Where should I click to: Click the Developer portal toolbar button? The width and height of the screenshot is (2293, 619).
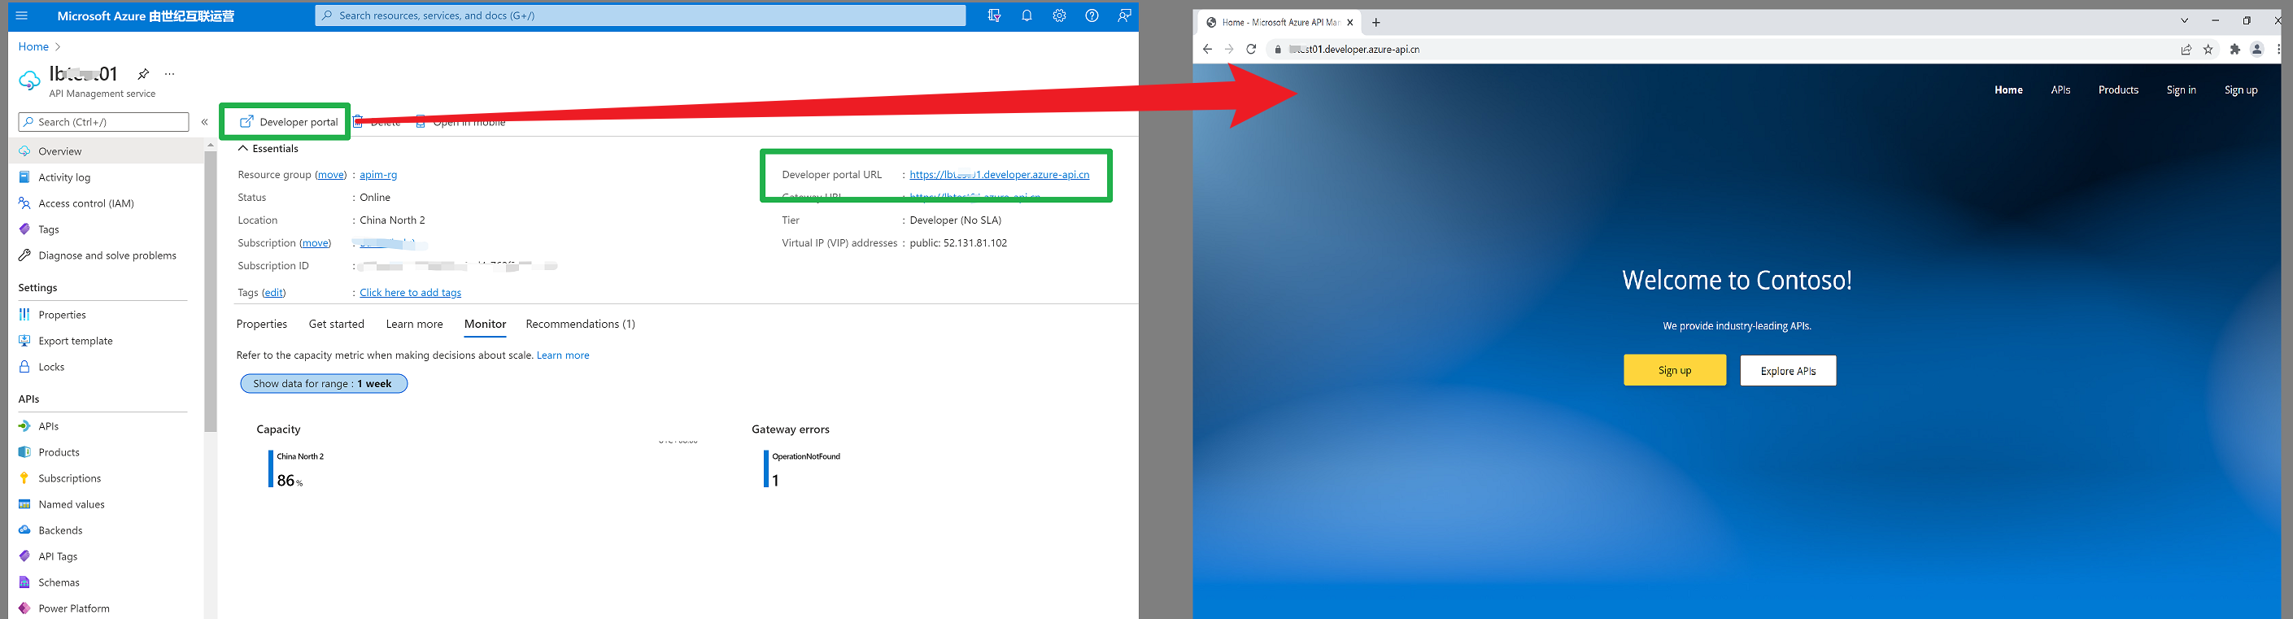pos(289,122)
